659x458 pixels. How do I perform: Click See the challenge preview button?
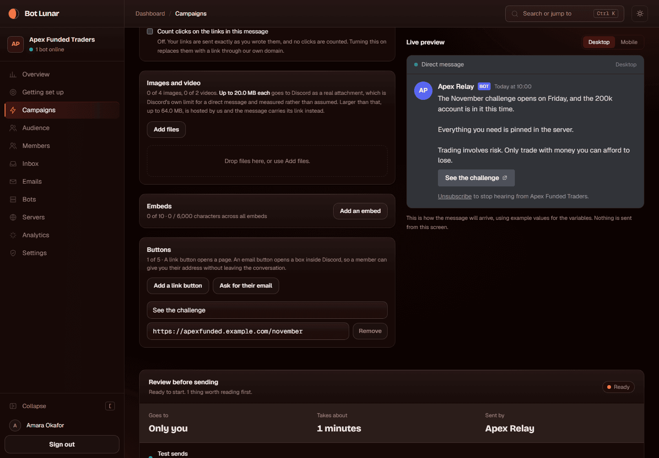[476, 178]
